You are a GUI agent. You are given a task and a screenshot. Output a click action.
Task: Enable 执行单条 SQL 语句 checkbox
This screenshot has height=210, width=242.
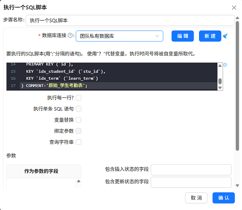click(x=78, y=109)
